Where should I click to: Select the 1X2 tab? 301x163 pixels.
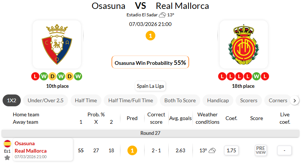(12, 100)
